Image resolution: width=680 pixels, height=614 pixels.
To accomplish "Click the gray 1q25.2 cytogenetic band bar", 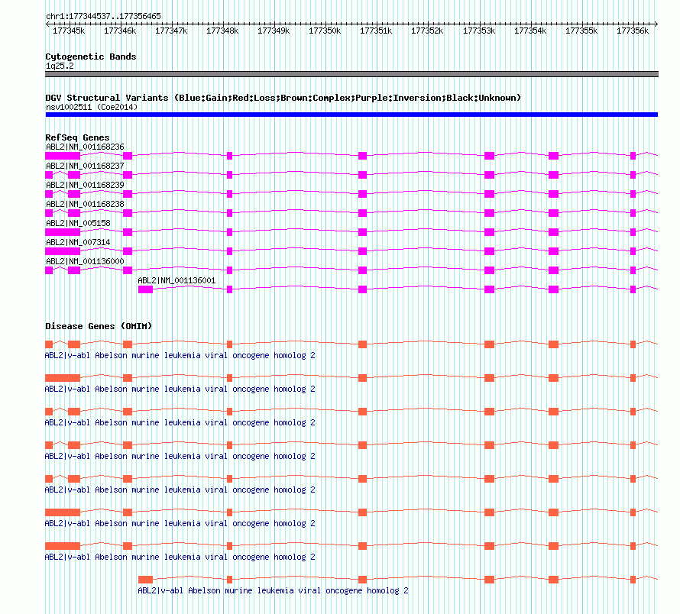I will pos(351,74).
